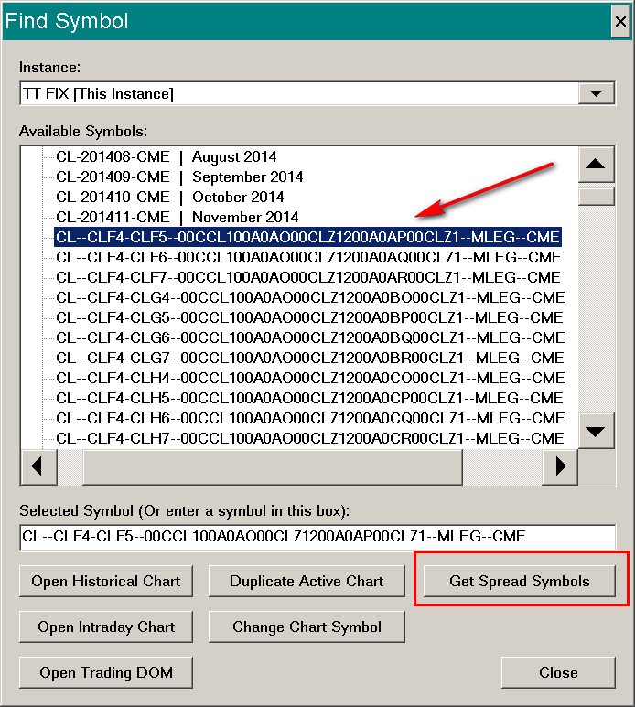The width and height of the screenshot is (635, 707).
Task: Select the CL--CLF4-CLH4 spread symbol row
Action: (310, 378)
